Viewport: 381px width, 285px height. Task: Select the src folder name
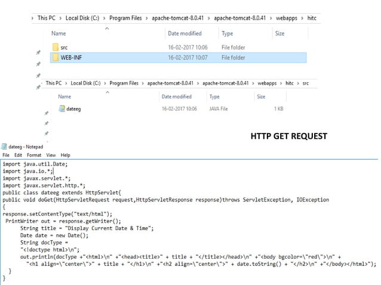64,48
